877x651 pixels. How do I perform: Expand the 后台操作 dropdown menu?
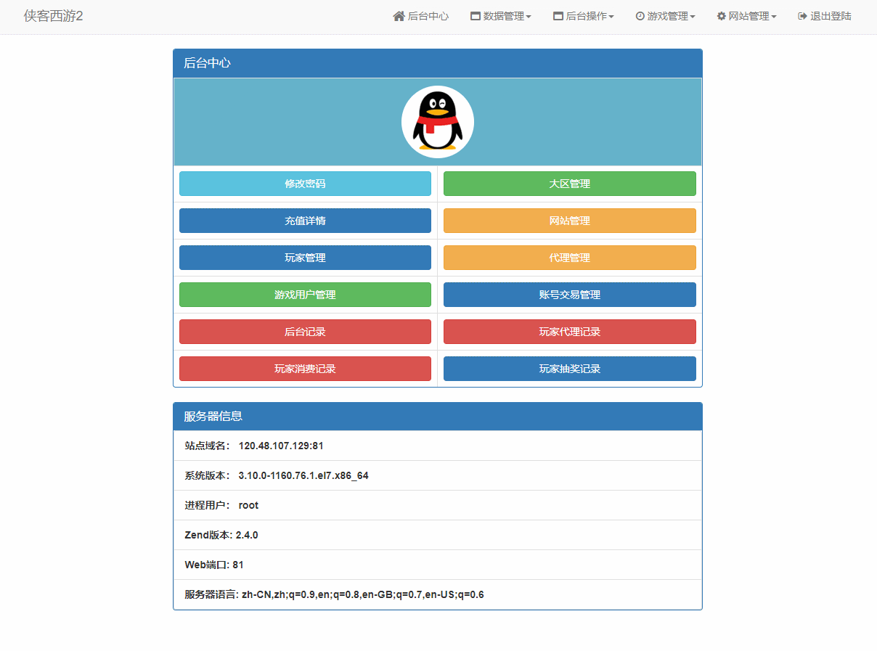coord(583,16)
